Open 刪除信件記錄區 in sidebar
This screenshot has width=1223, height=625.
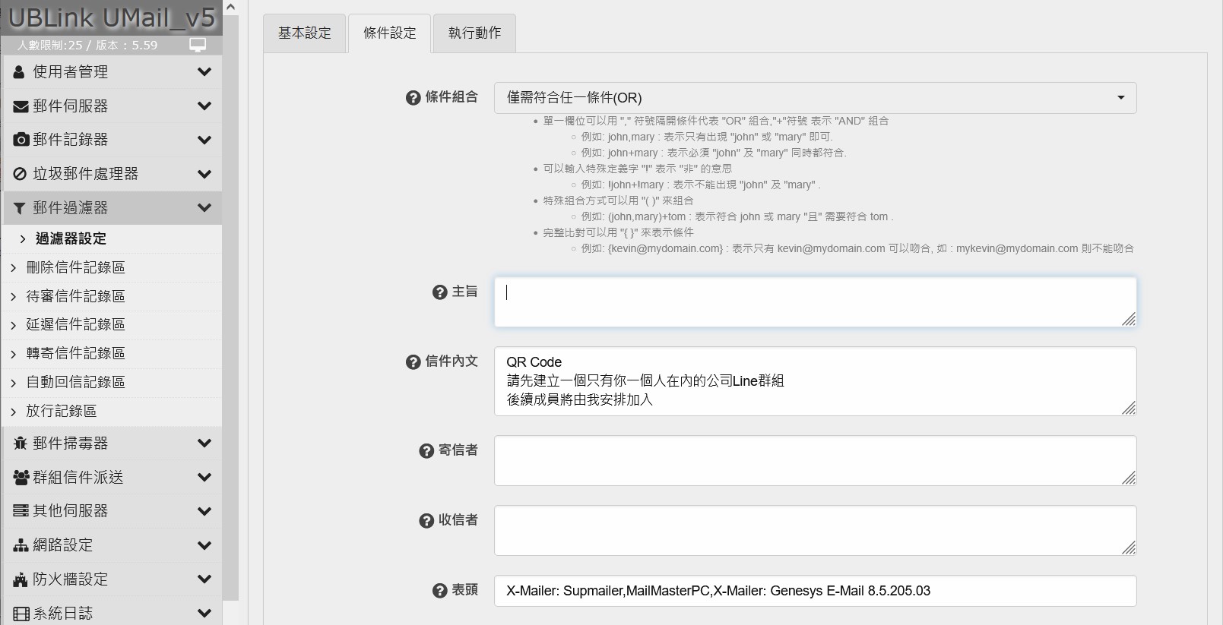point(75,267)
